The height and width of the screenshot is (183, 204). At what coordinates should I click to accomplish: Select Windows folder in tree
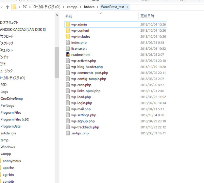point(8,147)
